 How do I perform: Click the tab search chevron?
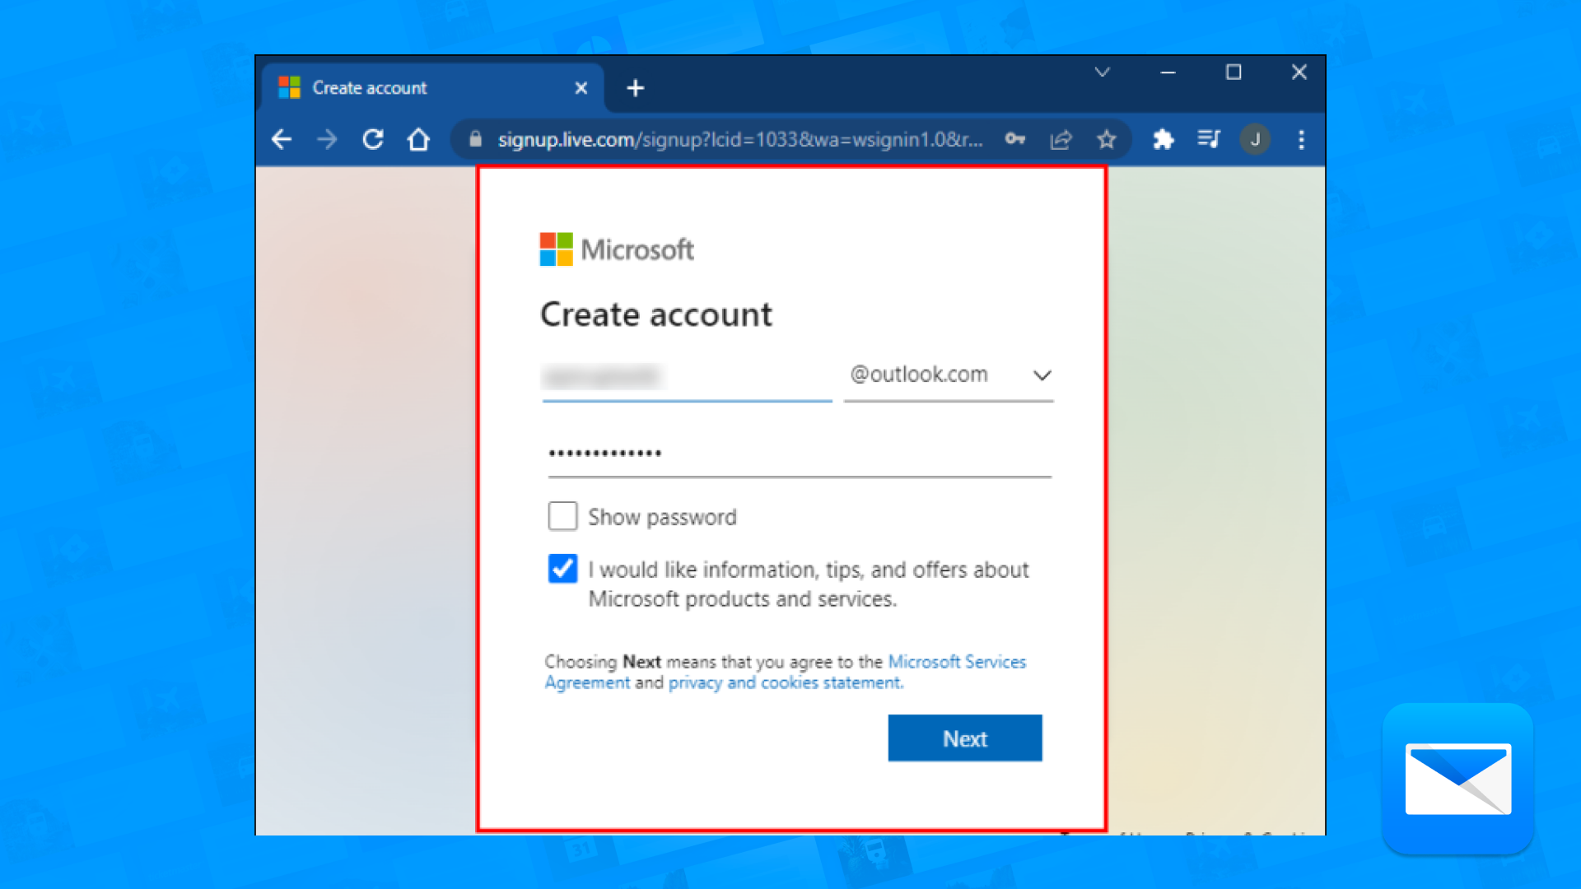click(1103, 72)
